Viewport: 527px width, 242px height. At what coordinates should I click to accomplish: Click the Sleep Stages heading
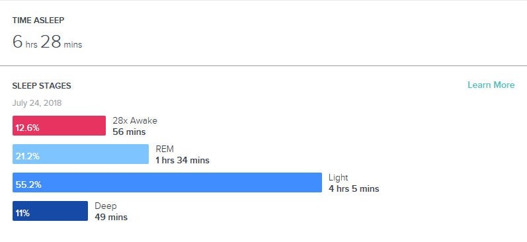[42, 86]
